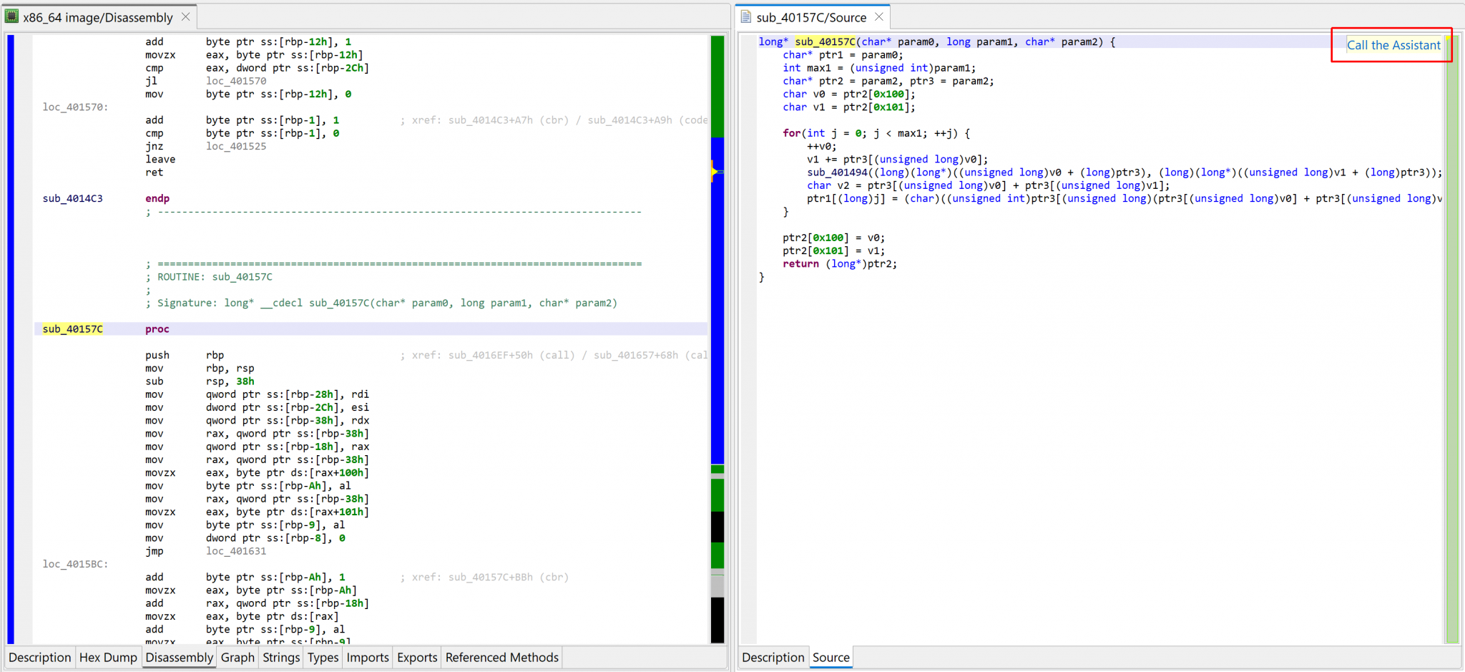Click the Call the Assistant button

[1392, 44]
